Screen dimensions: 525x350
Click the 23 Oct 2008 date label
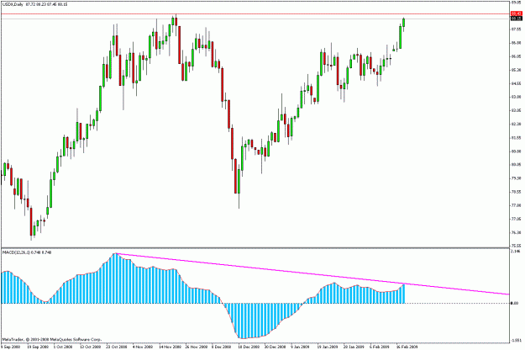tap(117, 347)
